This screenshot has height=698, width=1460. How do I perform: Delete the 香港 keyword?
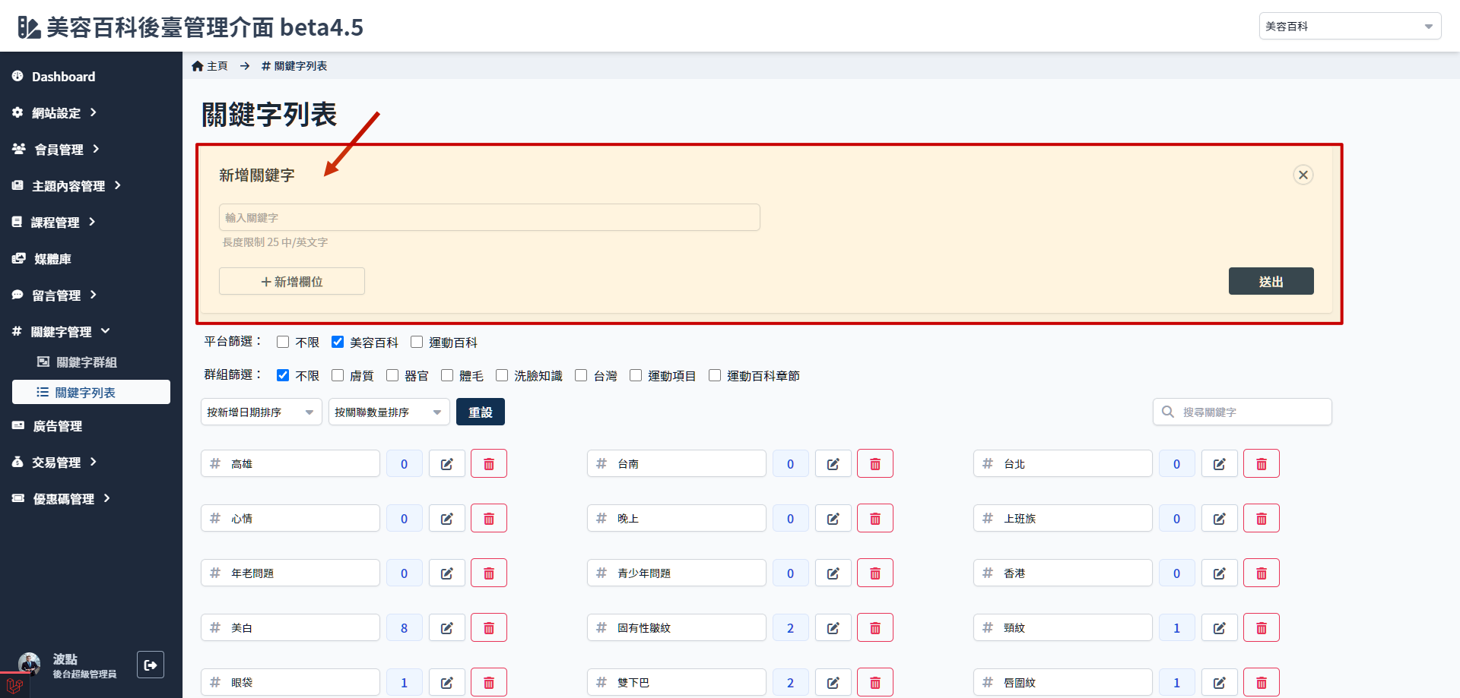point(1262,573)
